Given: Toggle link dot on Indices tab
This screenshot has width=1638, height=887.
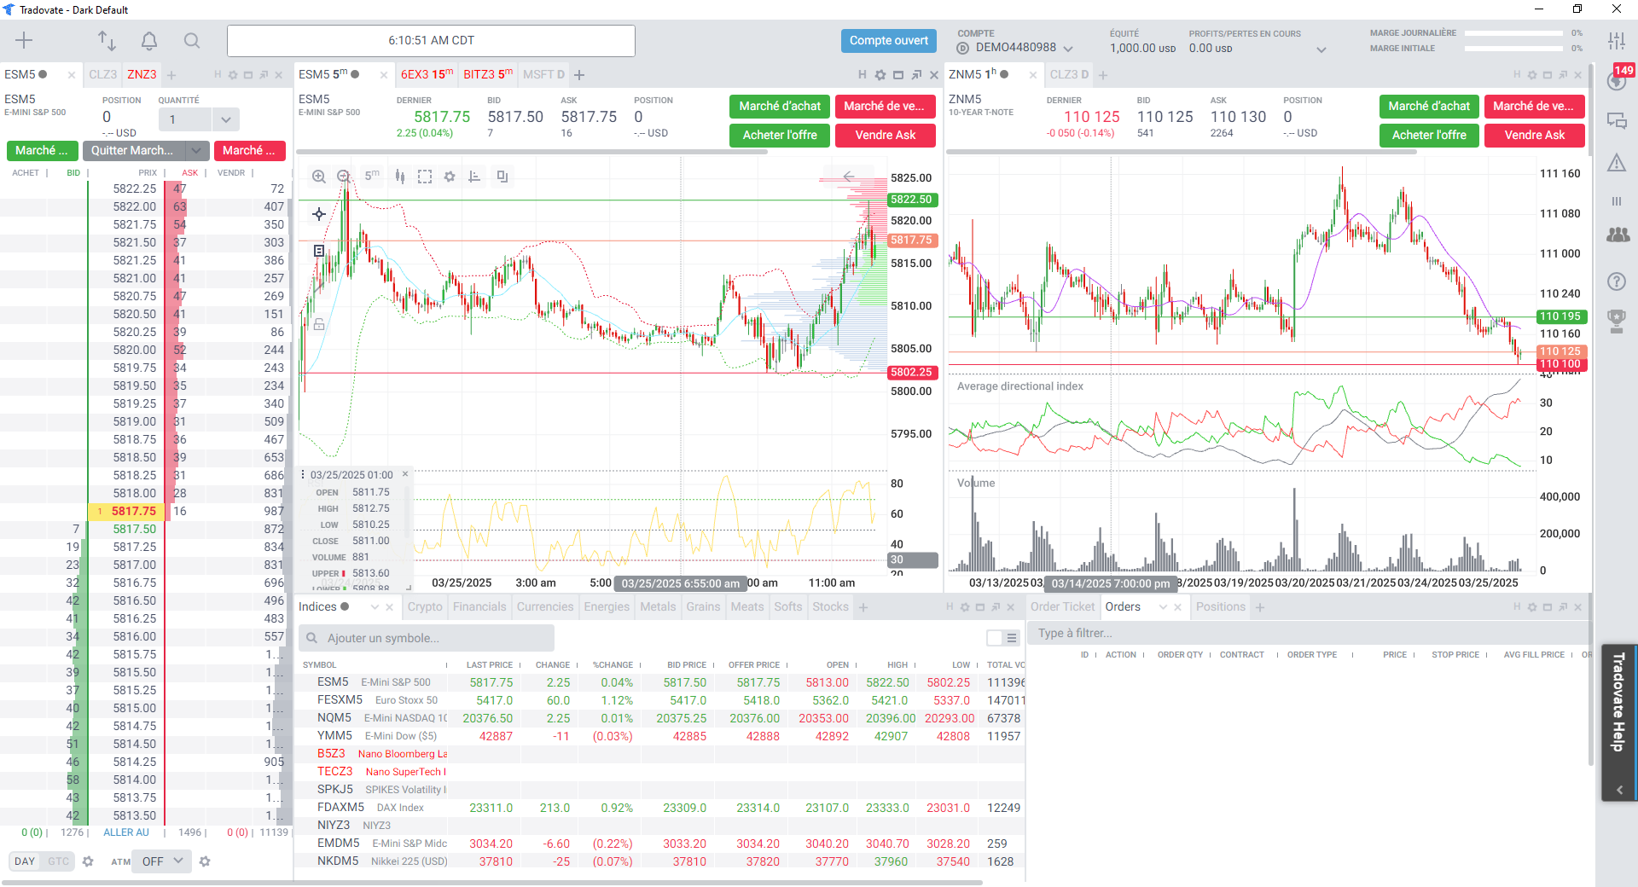Looking at the screenshot, I should [x=345, y=606].
